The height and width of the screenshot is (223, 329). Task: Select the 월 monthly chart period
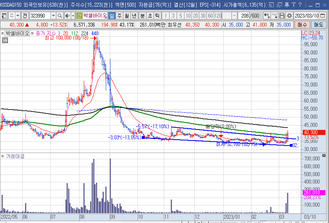click(127, 16)
